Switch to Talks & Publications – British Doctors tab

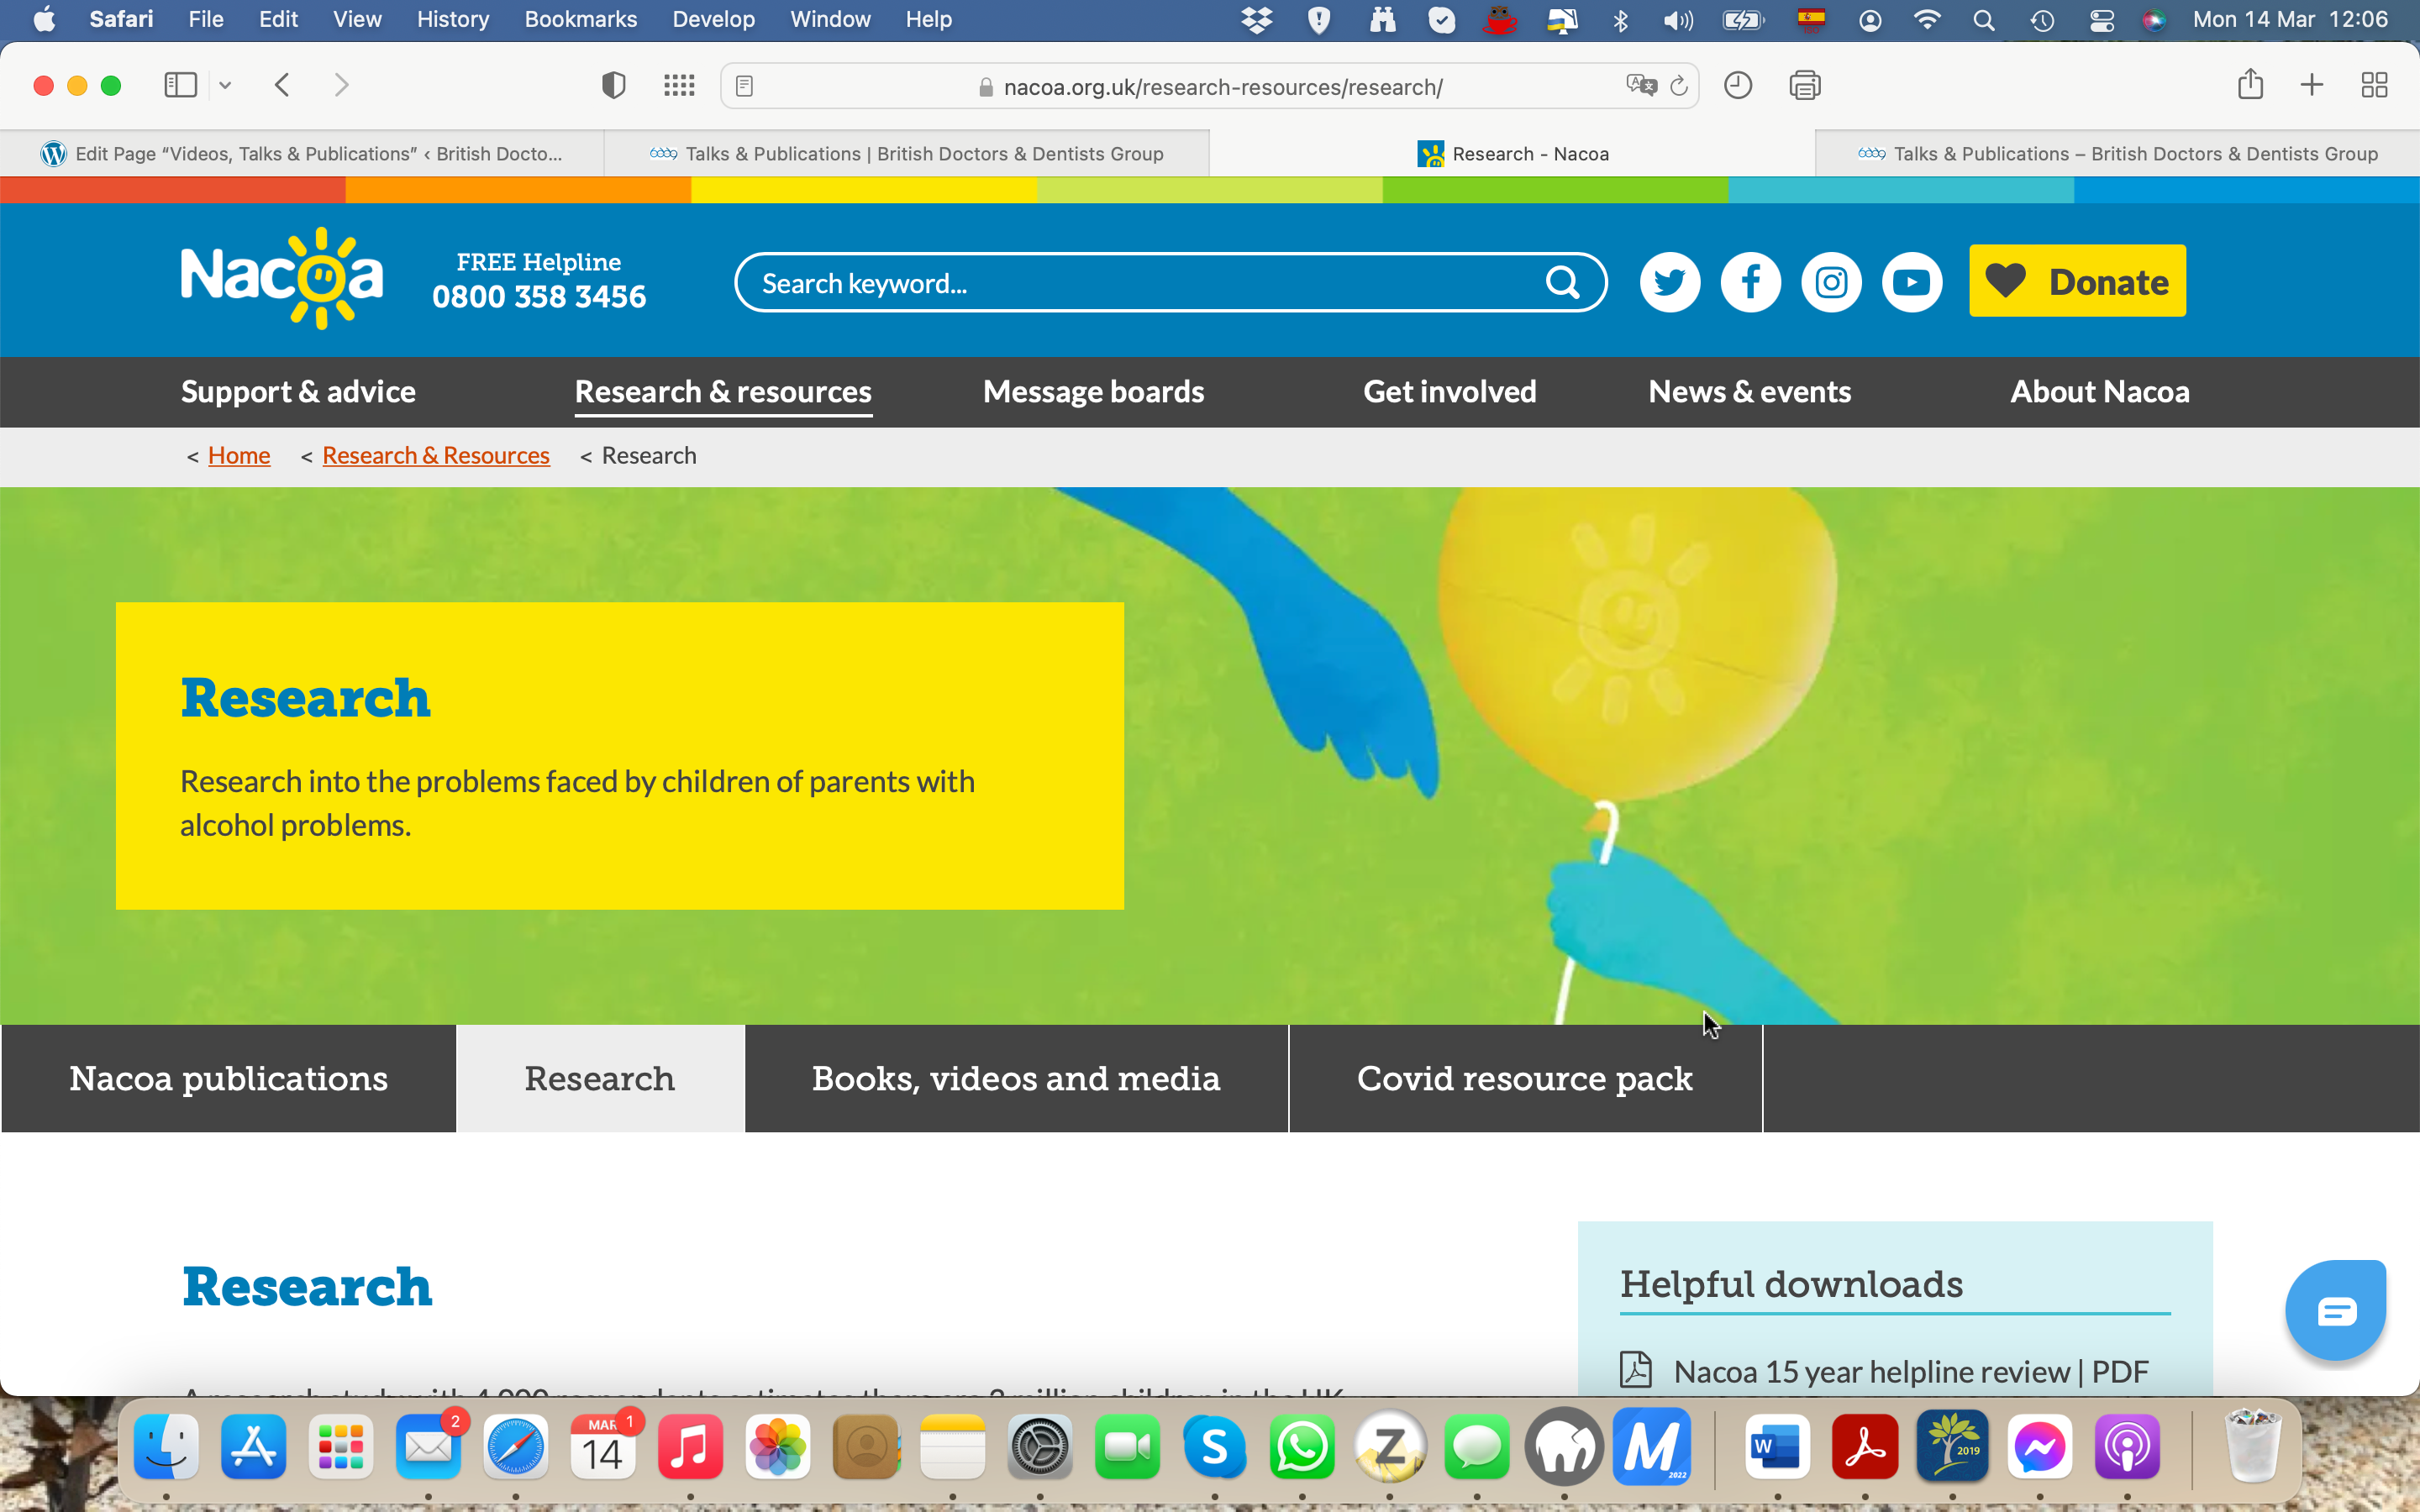[x=2117, y=154]
